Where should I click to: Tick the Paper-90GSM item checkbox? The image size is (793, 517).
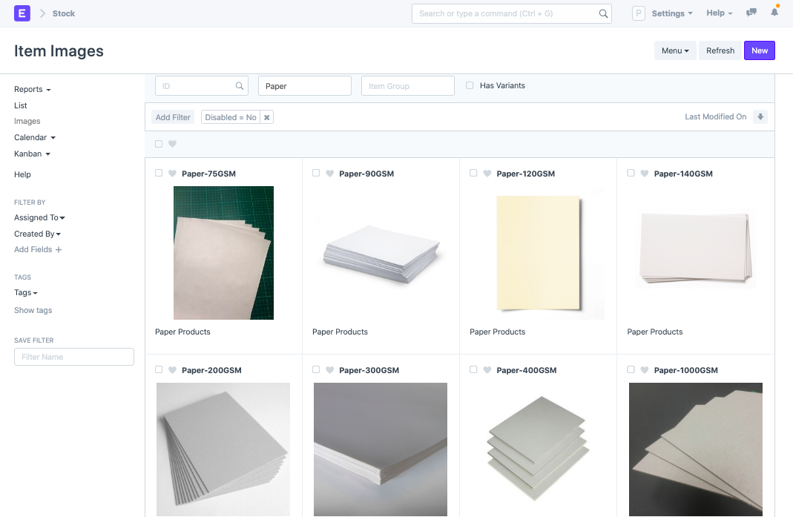316,173
